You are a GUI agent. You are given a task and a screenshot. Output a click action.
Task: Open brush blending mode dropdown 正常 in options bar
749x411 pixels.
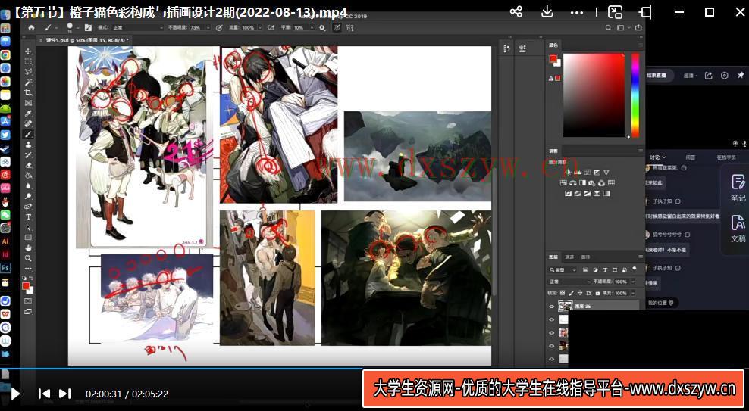(x=137, y=28)
